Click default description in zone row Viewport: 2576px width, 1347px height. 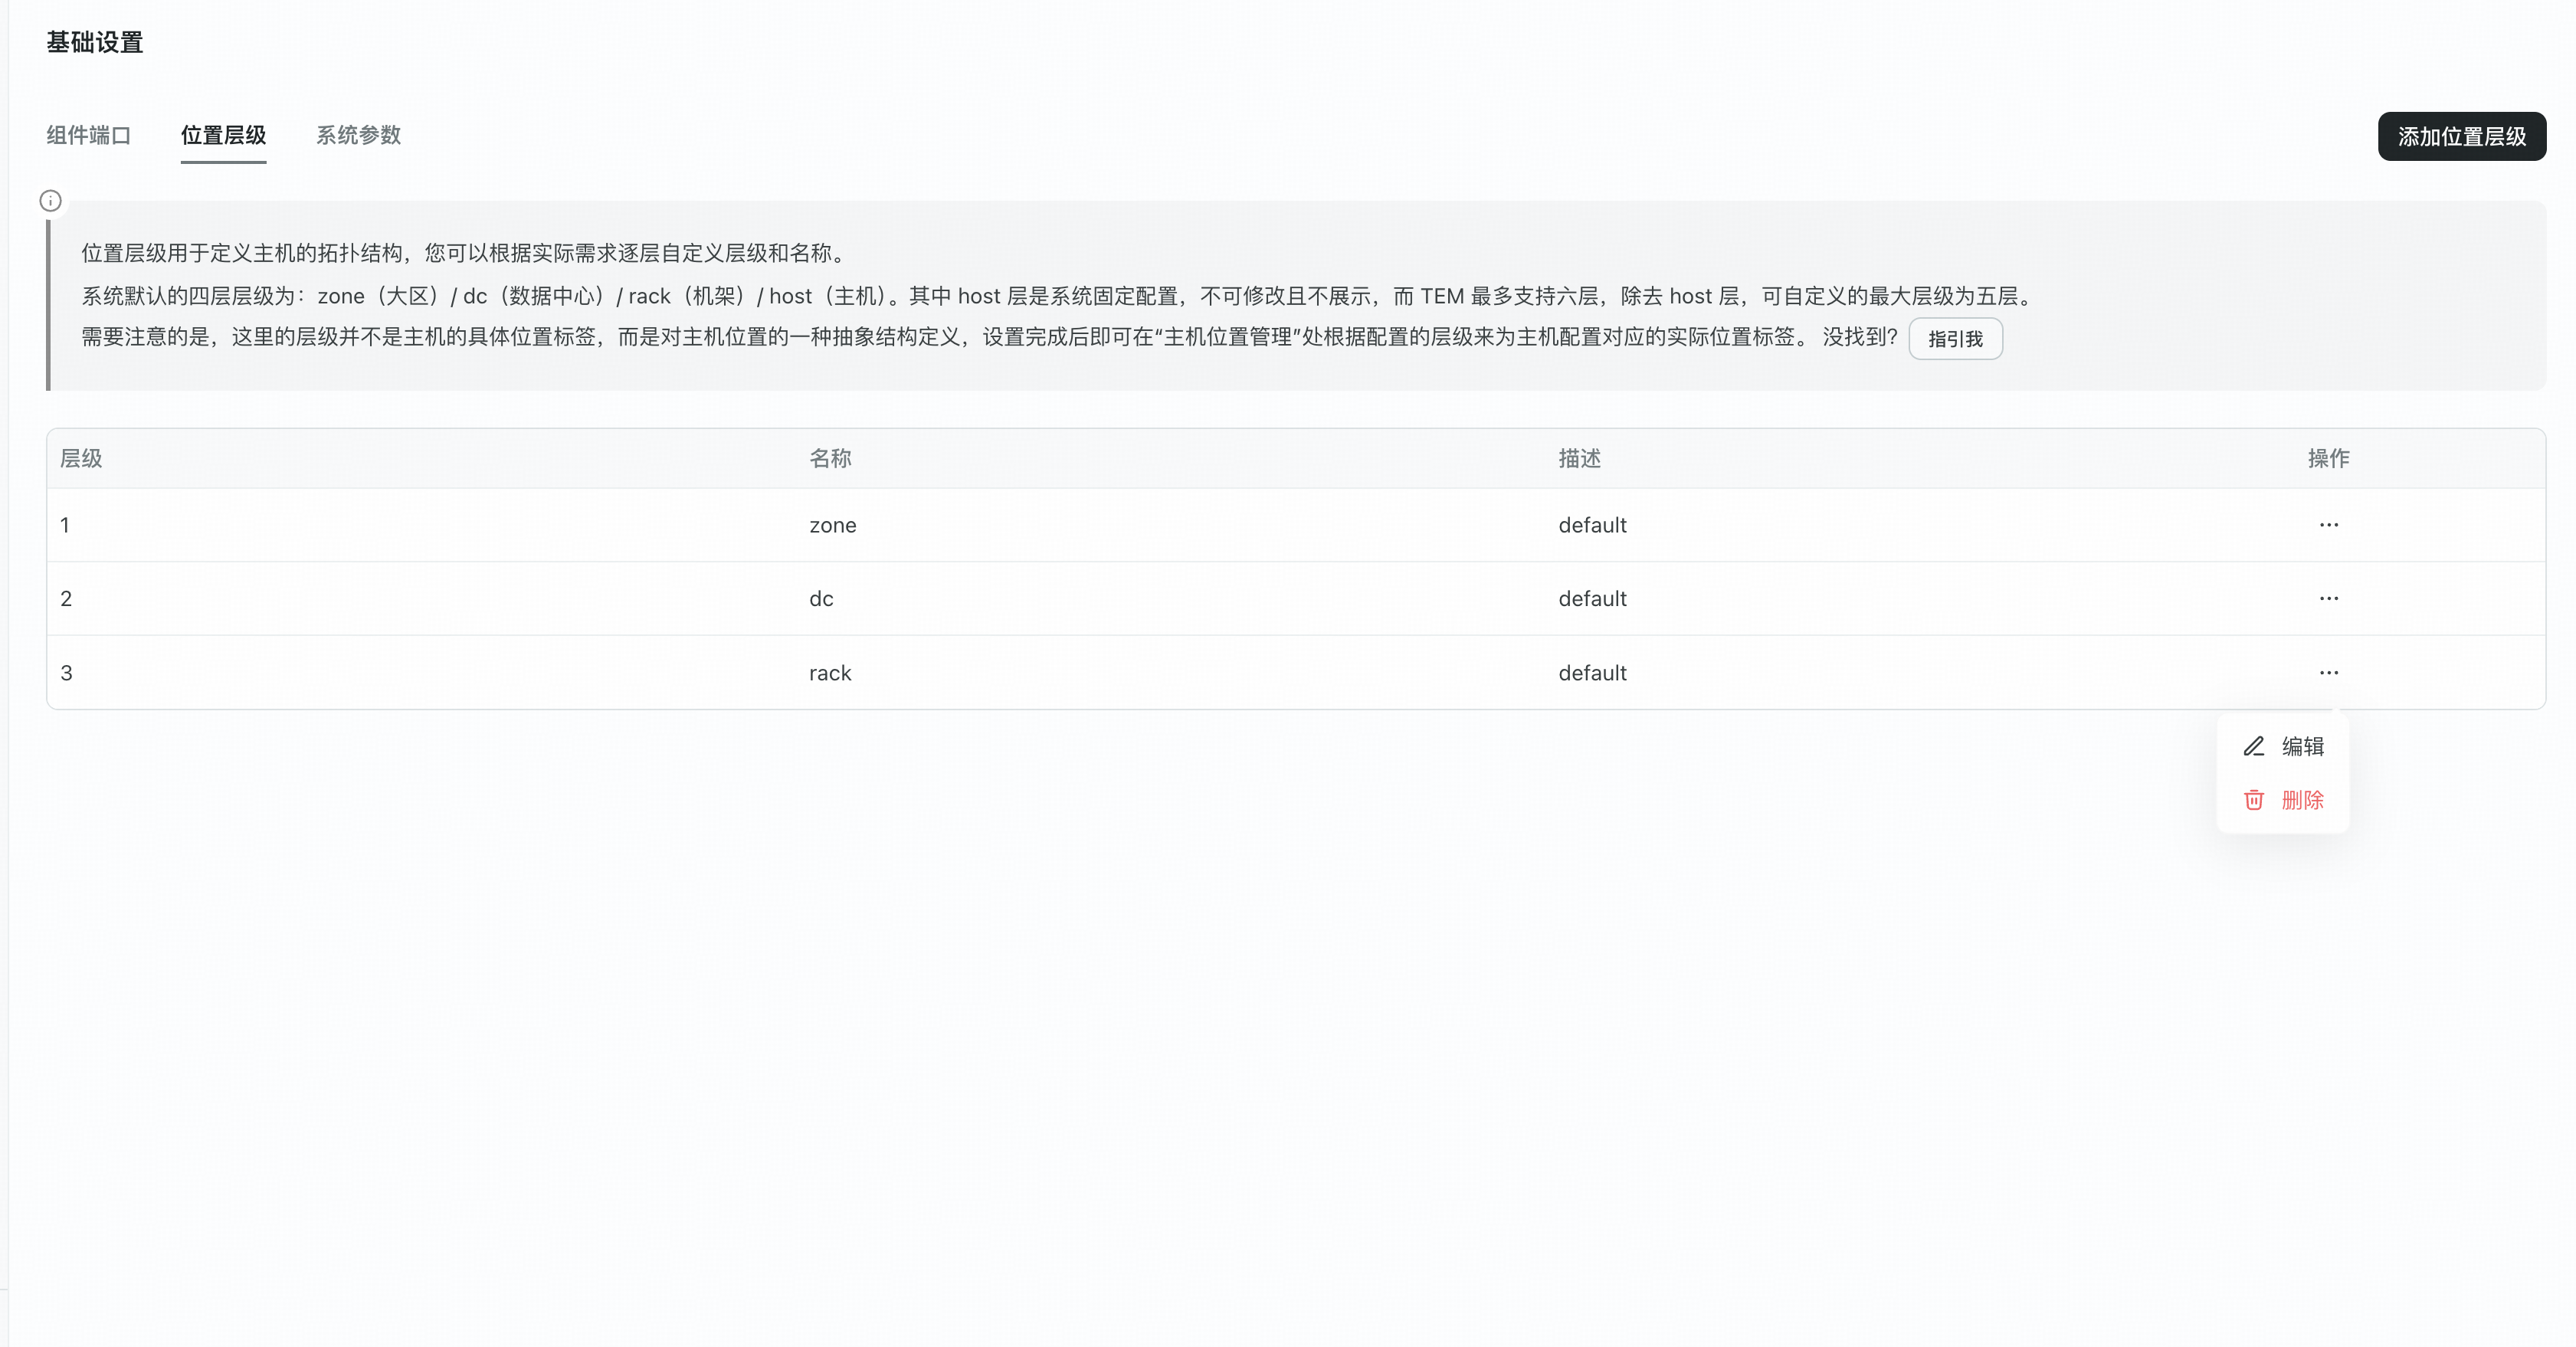click(x=1592, y=525)
